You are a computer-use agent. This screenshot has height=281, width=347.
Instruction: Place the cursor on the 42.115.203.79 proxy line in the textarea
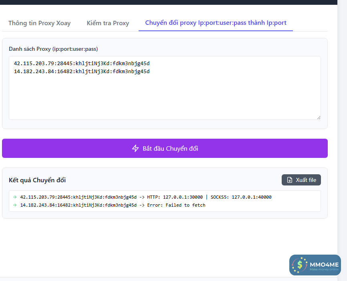point(82,64)
